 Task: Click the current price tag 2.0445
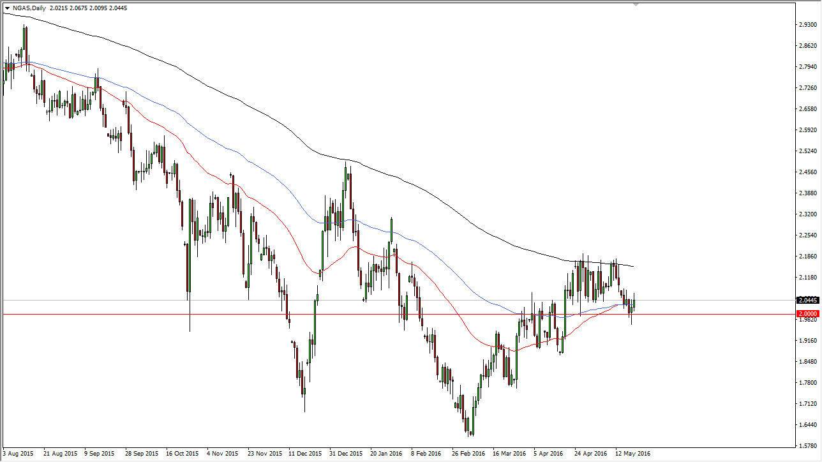pos(807,300)
